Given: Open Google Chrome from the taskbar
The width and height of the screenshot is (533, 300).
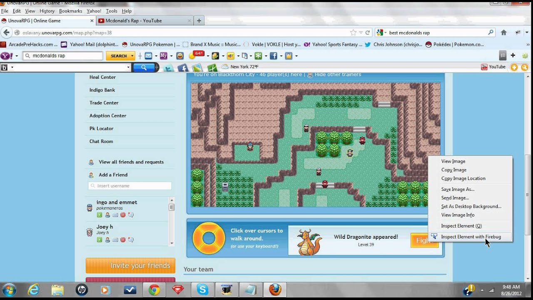Looking at the screenshot, I should tap(154, 290).
